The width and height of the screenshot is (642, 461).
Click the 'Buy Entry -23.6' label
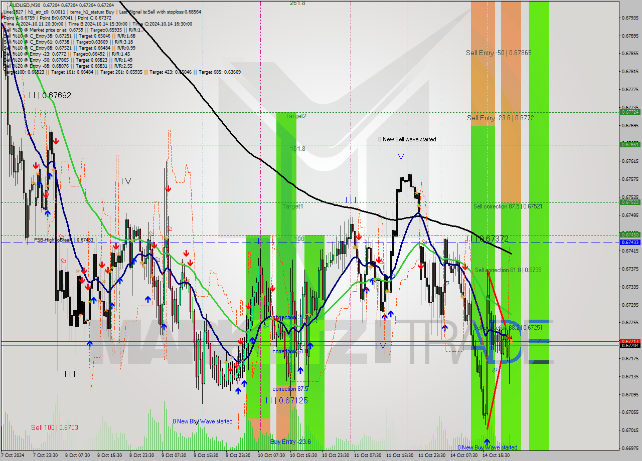point(290,441)
